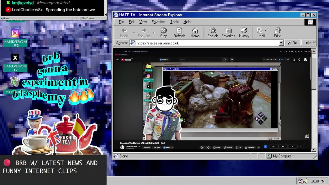Open the YouTube account avatar
Screen dimensions: 329x185
tap(305, 60)
